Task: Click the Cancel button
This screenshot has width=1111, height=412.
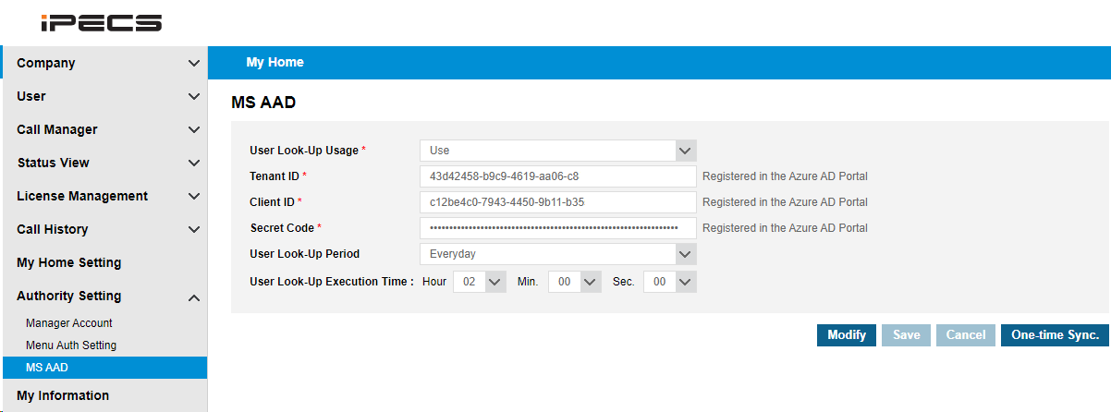Action: click(966, 335)
